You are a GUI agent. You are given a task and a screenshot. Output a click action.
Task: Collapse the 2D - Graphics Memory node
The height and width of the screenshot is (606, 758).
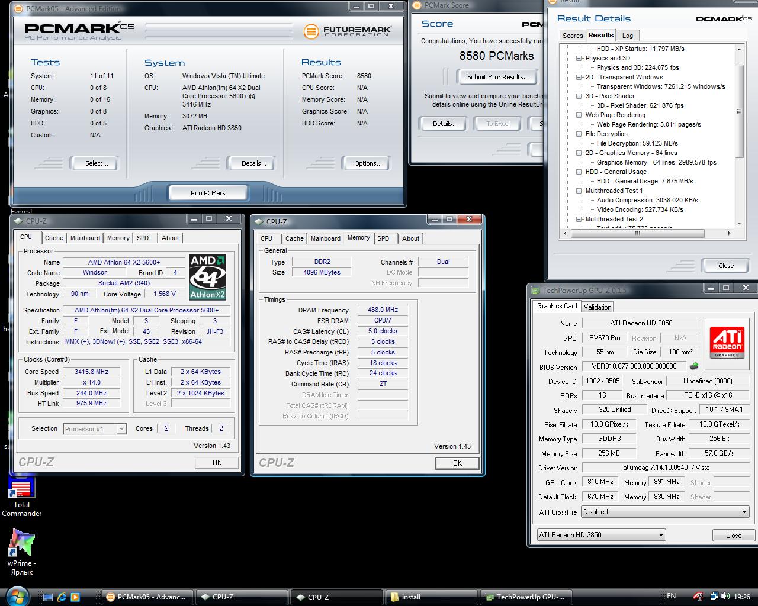(579, 153)
